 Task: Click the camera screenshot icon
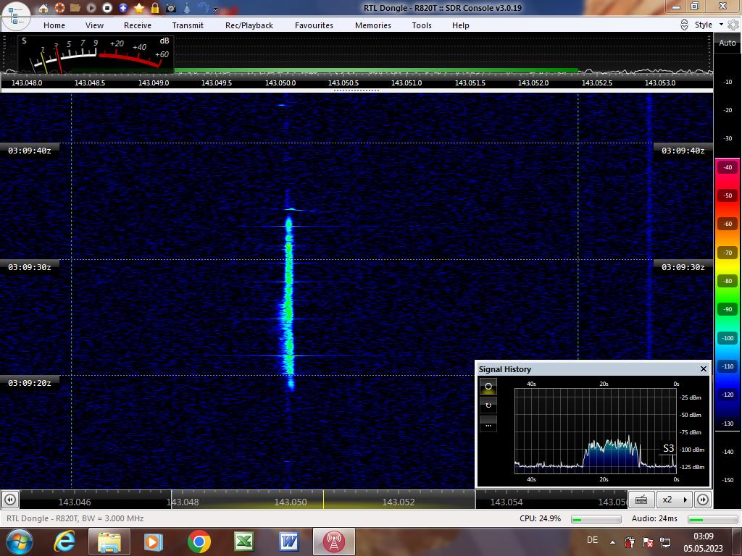171,8
